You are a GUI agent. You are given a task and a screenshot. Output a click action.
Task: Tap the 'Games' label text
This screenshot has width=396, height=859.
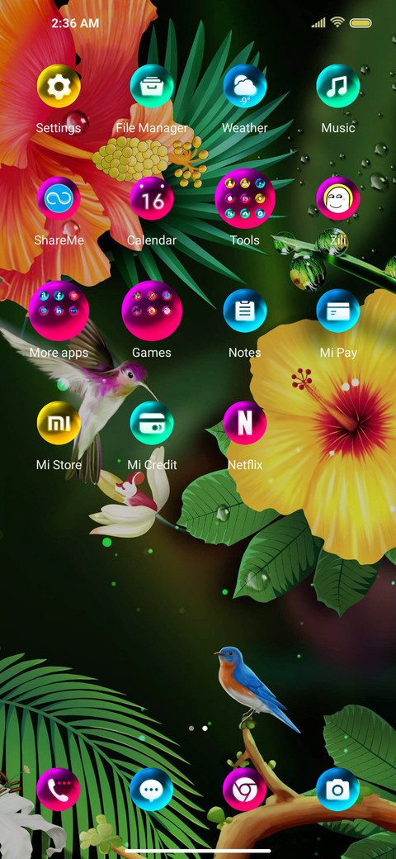[152, 353]
